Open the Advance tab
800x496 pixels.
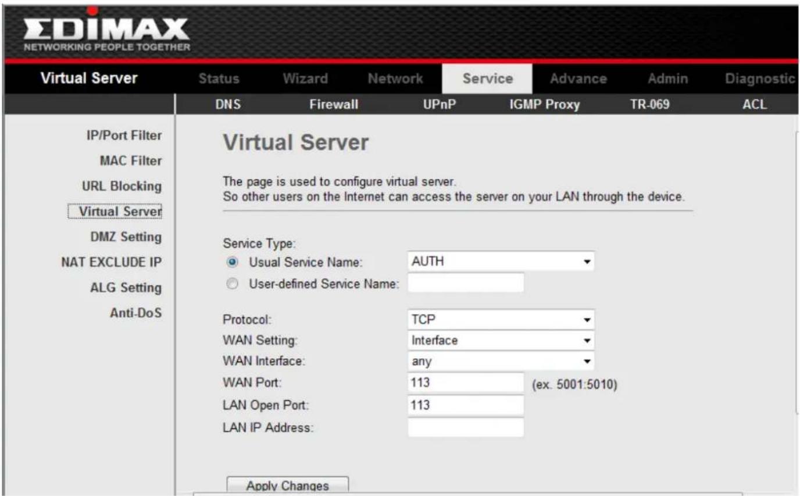578,78
